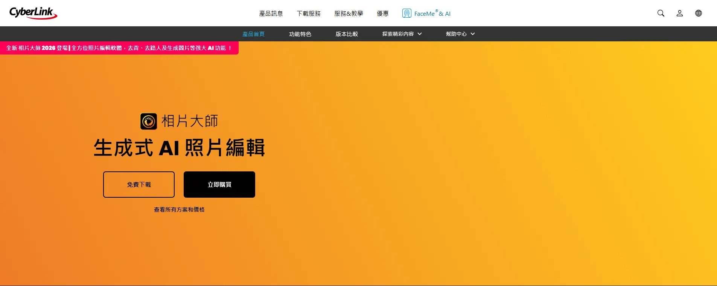Open FaceMe & AI menu item
This screenshot has height=286, width=717.
(426, 14)
